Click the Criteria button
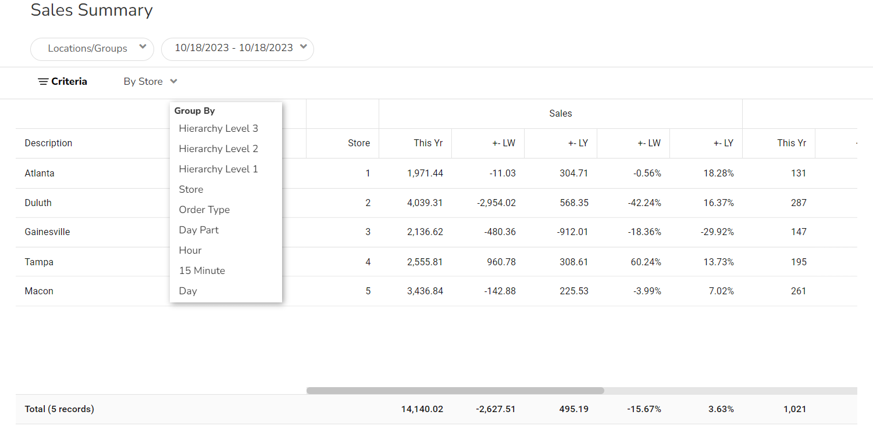Image resolution: width=873 pixels, height=433 pixels. coord(69,82)
